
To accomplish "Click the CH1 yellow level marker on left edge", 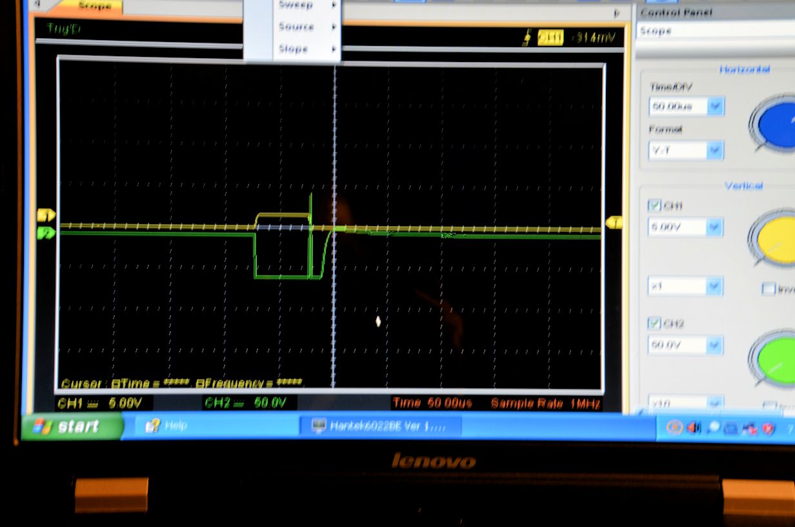I will (46, 215).
